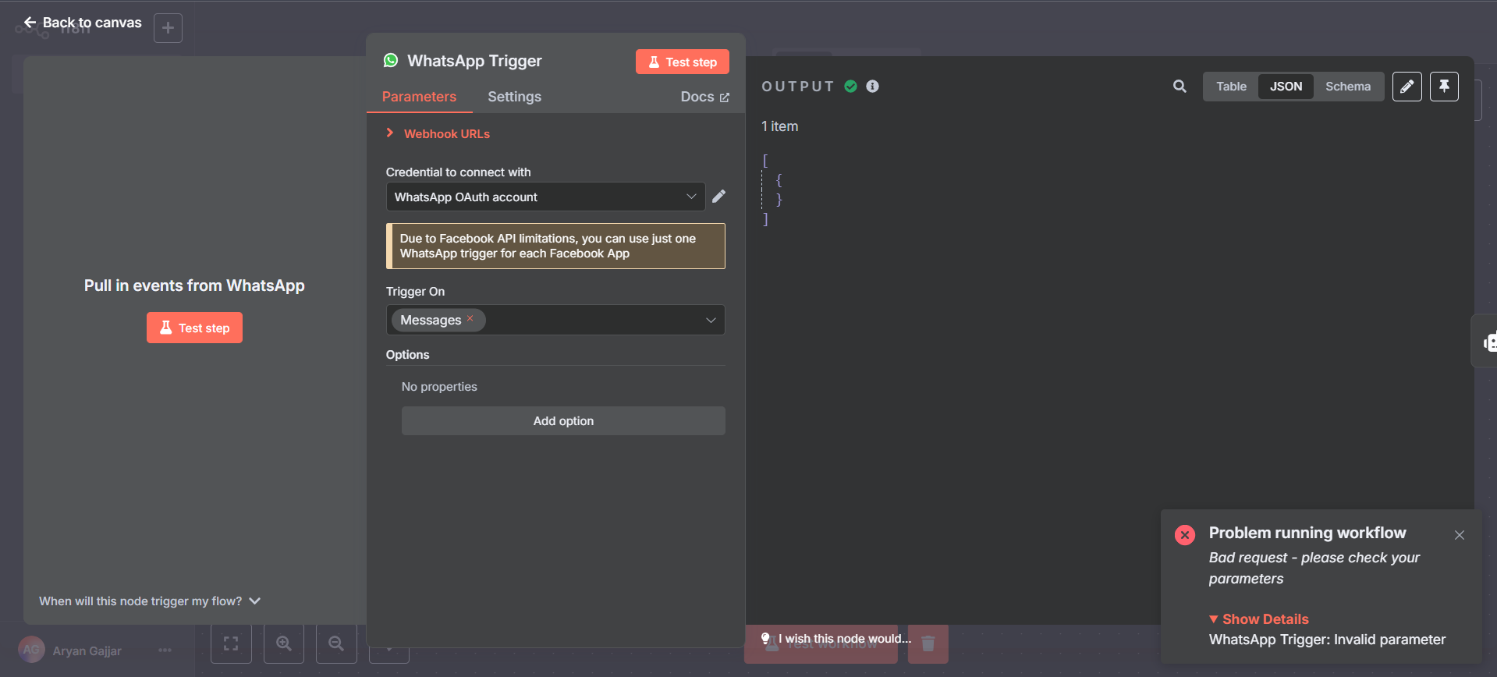Click the green output success checkmark
This screenshot has height=677, width=1497.
850,87
